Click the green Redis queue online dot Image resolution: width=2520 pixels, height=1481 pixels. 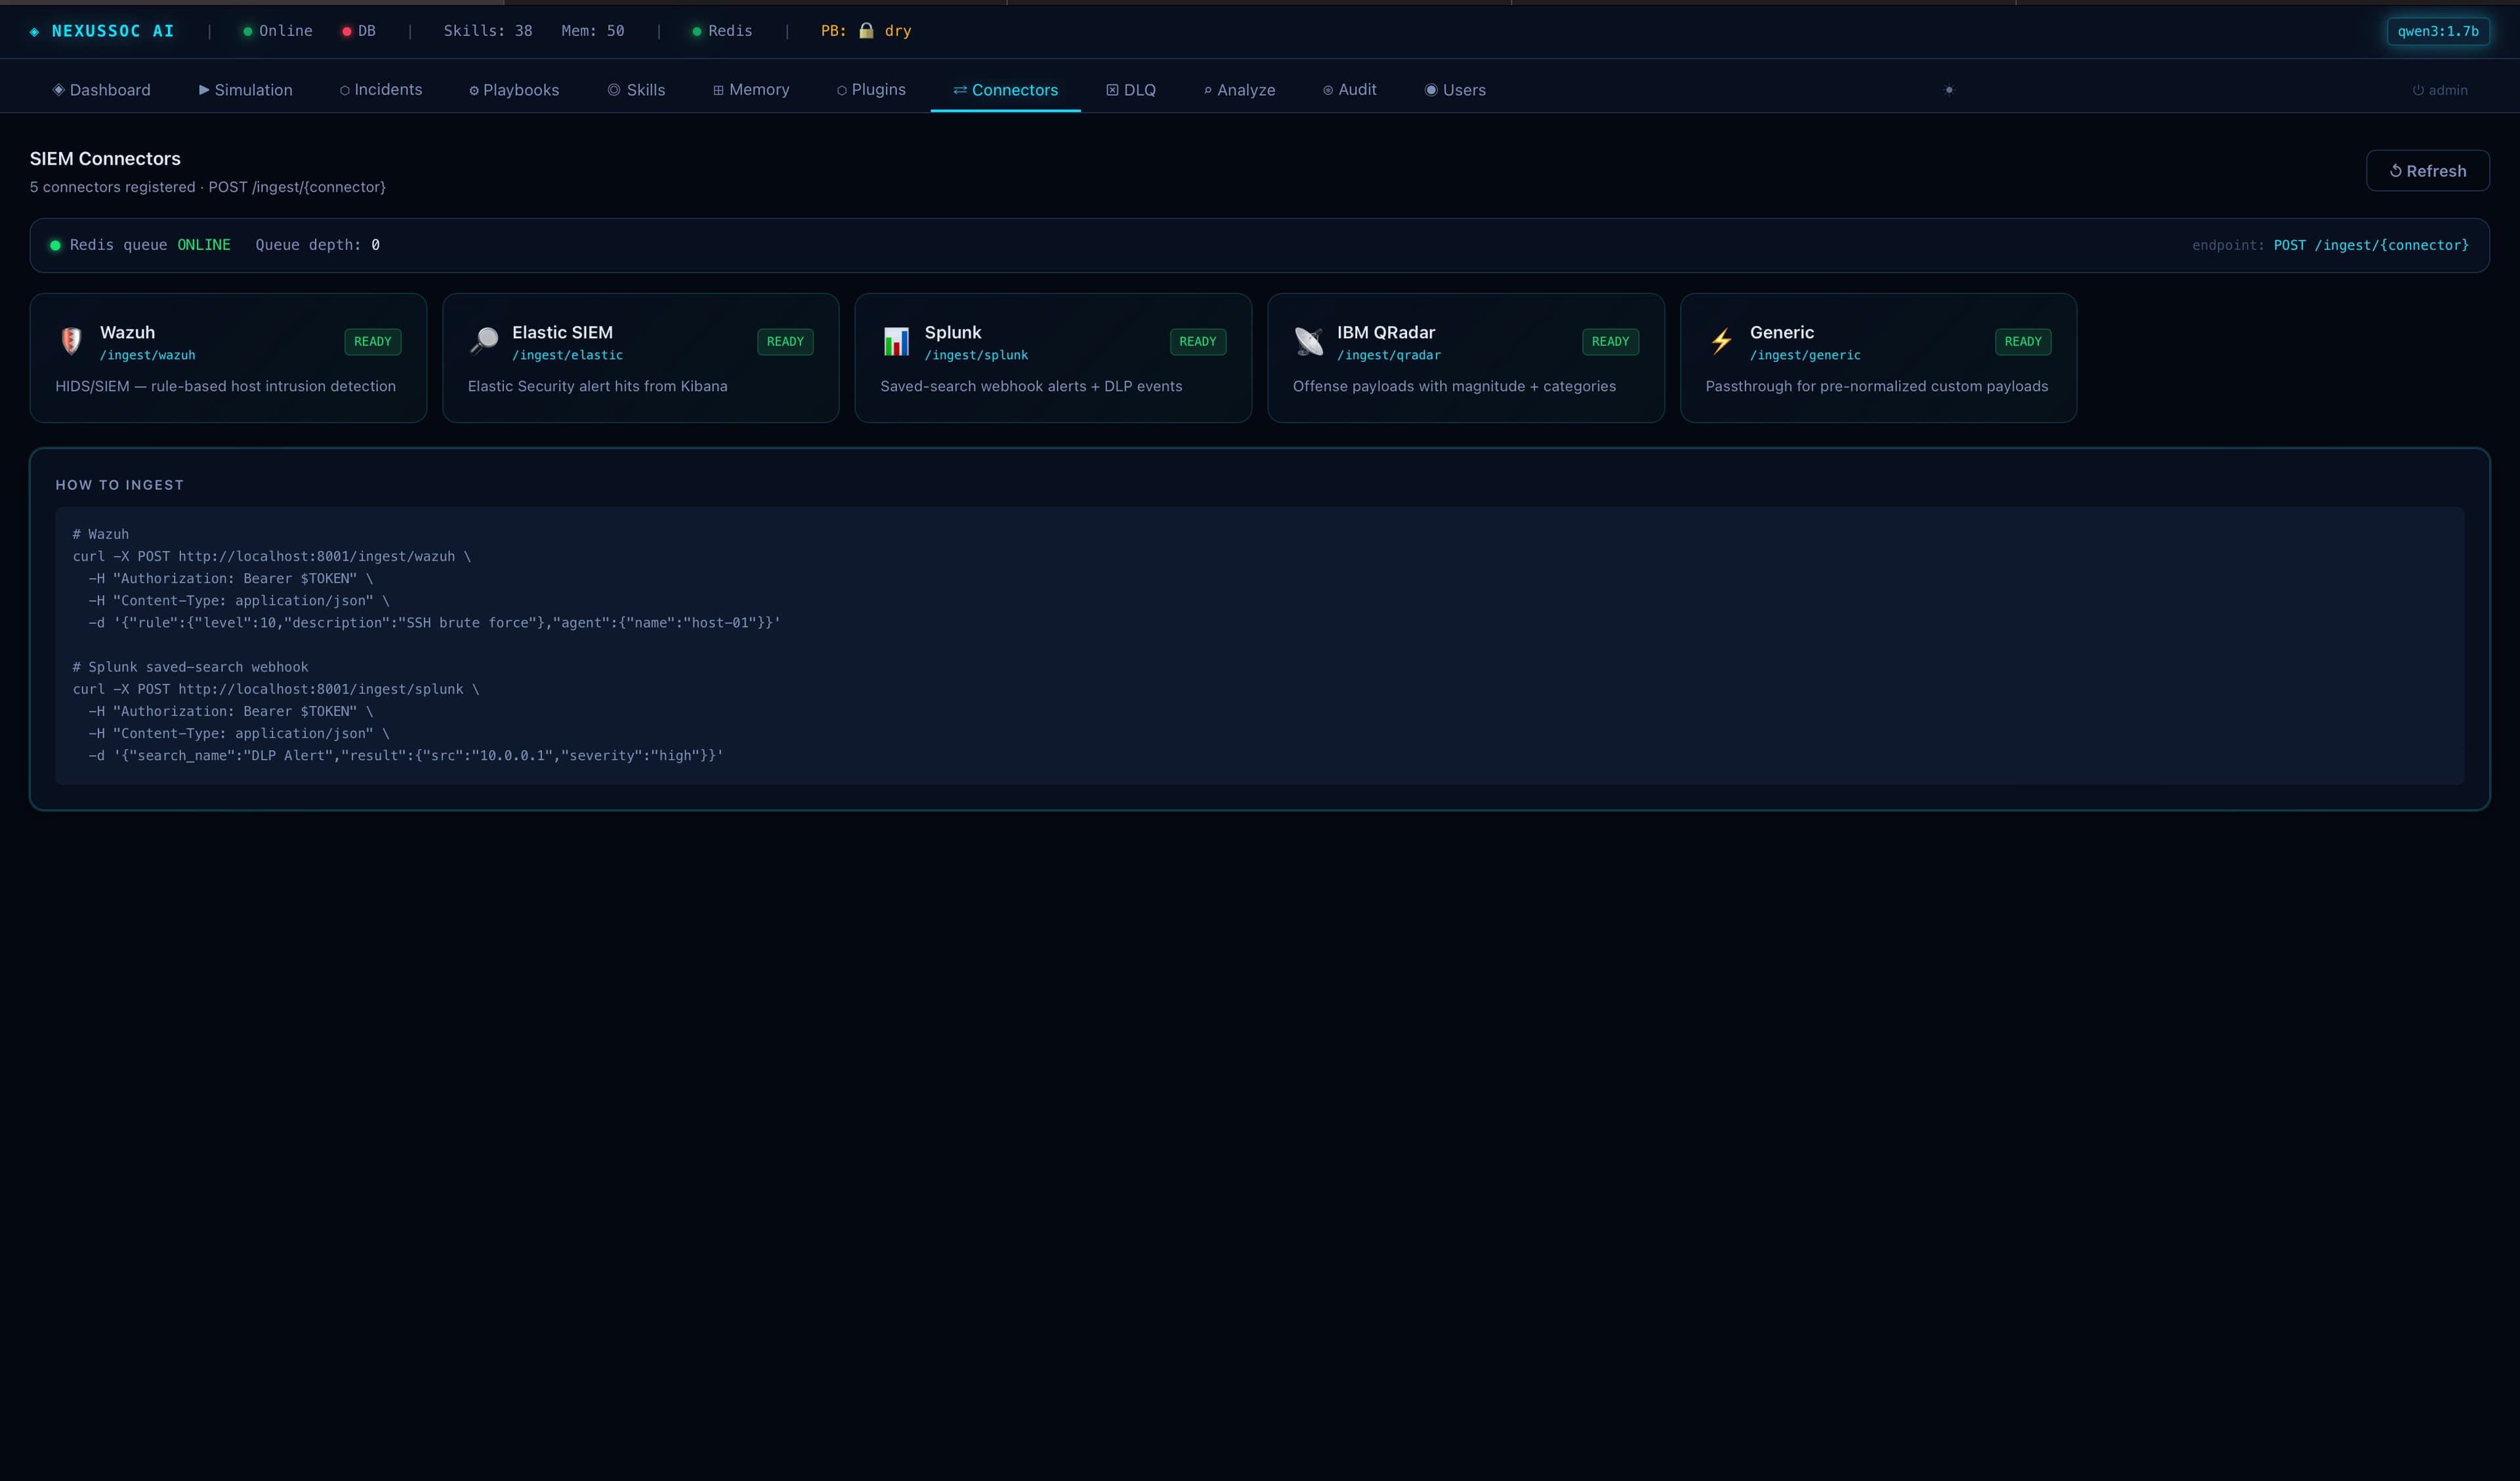click(55, 246)
